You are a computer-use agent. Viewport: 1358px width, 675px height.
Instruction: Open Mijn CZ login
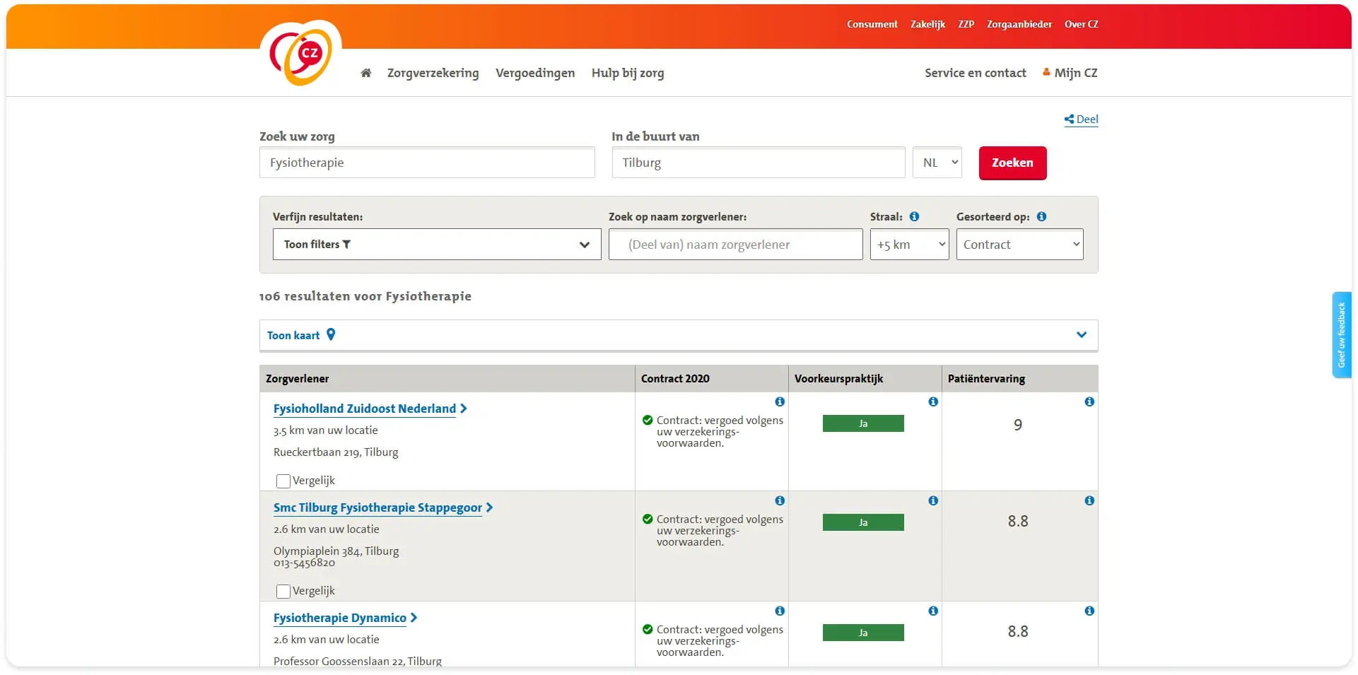1070,73
